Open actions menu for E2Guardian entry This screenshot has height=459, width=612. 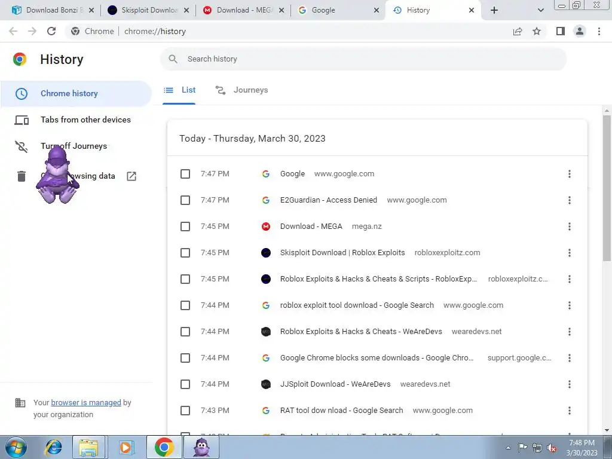(x=570, y=200)
